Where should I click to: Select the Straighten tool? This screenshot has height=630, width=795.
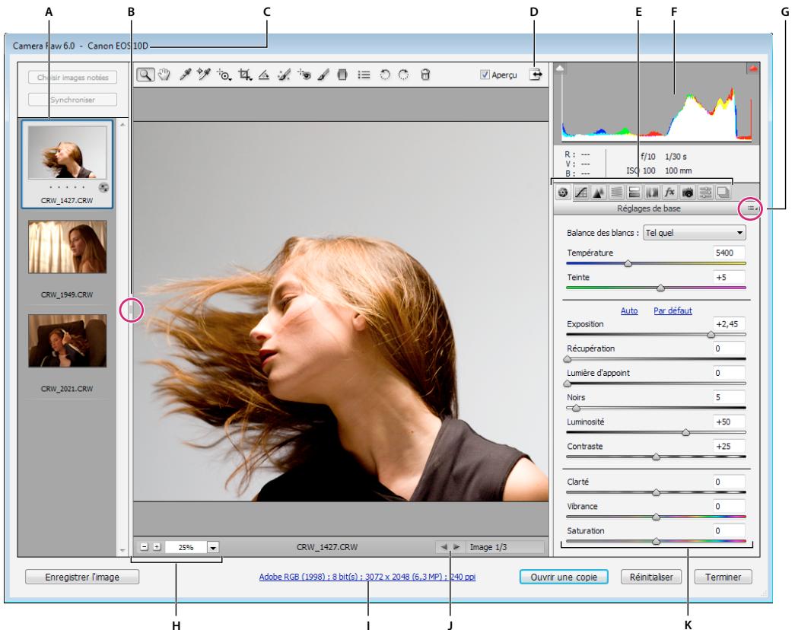(x=264, y=75)
